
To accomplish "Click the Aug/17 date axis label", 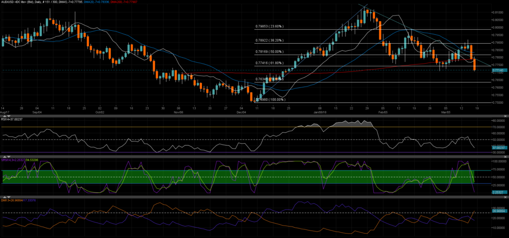I will [4, 112].
